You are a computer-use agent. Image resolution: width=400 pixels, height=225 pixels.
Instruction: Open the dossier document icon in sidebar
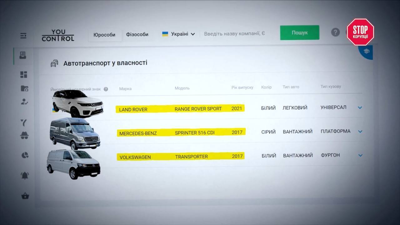[23, 55]
